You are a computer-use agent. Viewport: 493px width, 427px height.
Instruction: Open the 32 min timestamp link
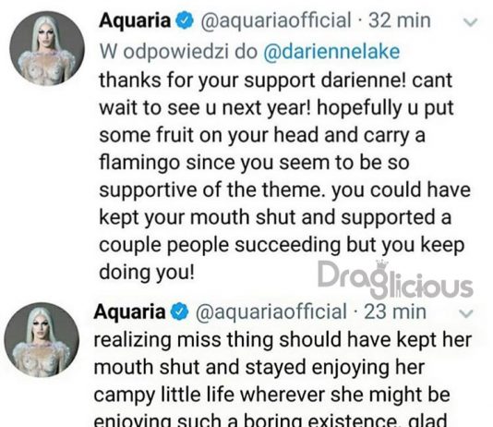point(400,20)
